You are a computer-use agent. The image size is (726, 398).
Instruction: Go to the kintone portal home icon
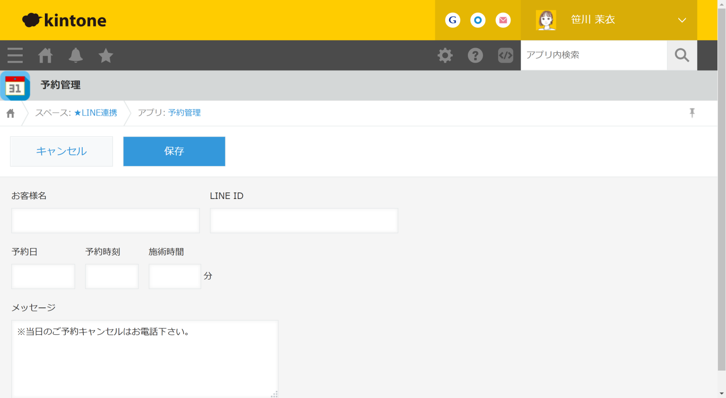(45, 55)
